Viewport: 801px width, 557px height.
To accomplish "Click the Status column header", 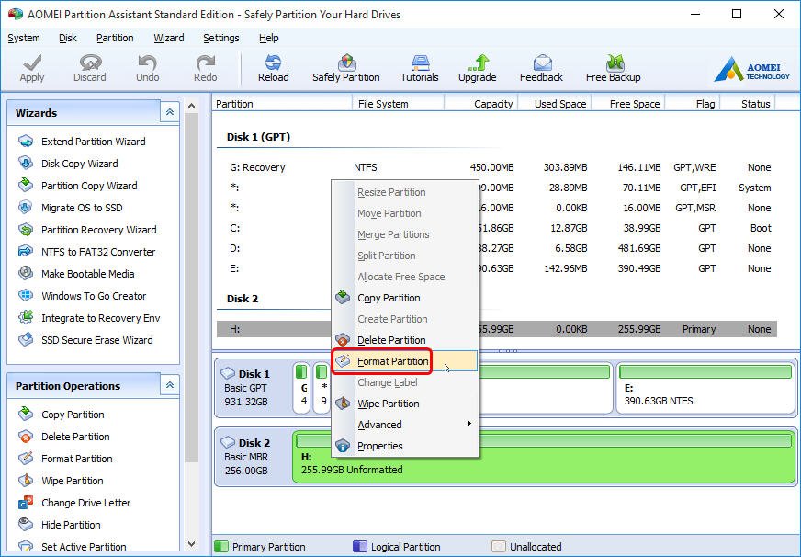I will tap(748, 104).
